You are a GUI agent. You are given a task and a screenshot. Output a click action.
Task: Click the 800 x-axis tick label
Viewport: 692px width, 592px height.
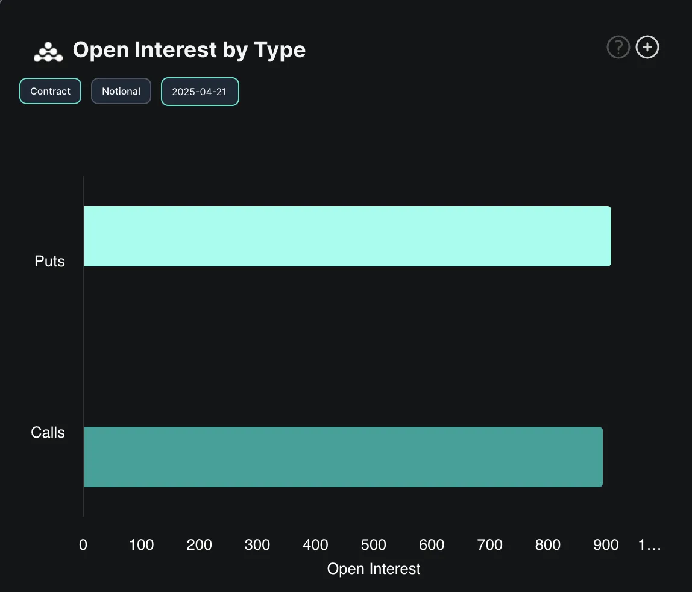(548, 545)
